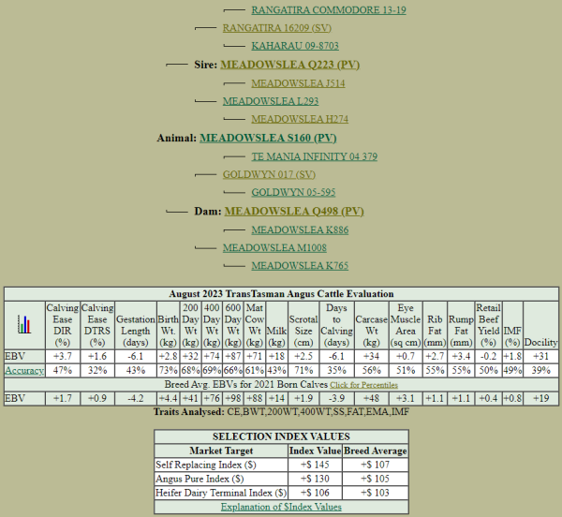Click the breed average +$ 103
The width and height of the screenshot is (562, 517).
coord(376,493)
